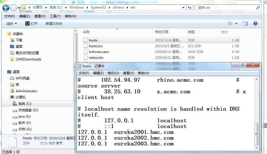Screen dimensions: 267x154
Task: Click Notepad title bar icon
Action: [79, 66]
